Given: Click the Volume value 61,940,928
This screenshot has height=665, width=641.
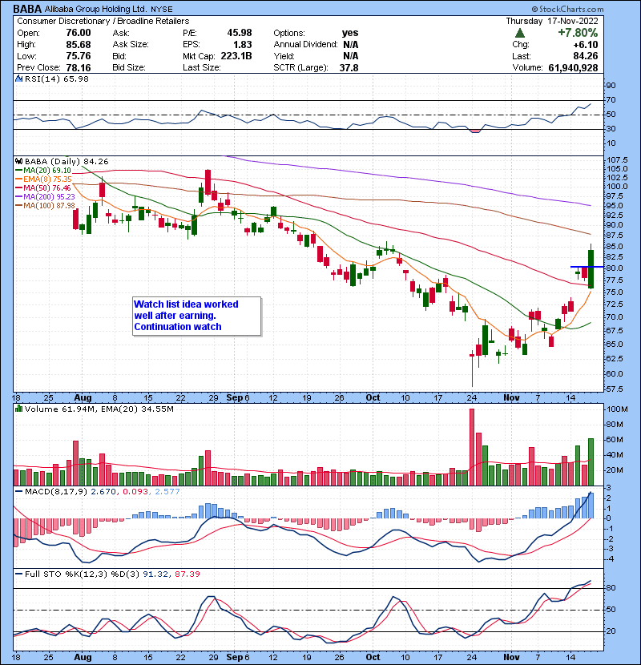Looking at the screenshot, I should (x=573, y=67).
